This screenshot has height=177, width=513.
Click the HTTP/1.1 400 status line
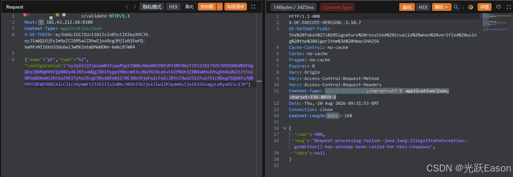tap(304, 16)
